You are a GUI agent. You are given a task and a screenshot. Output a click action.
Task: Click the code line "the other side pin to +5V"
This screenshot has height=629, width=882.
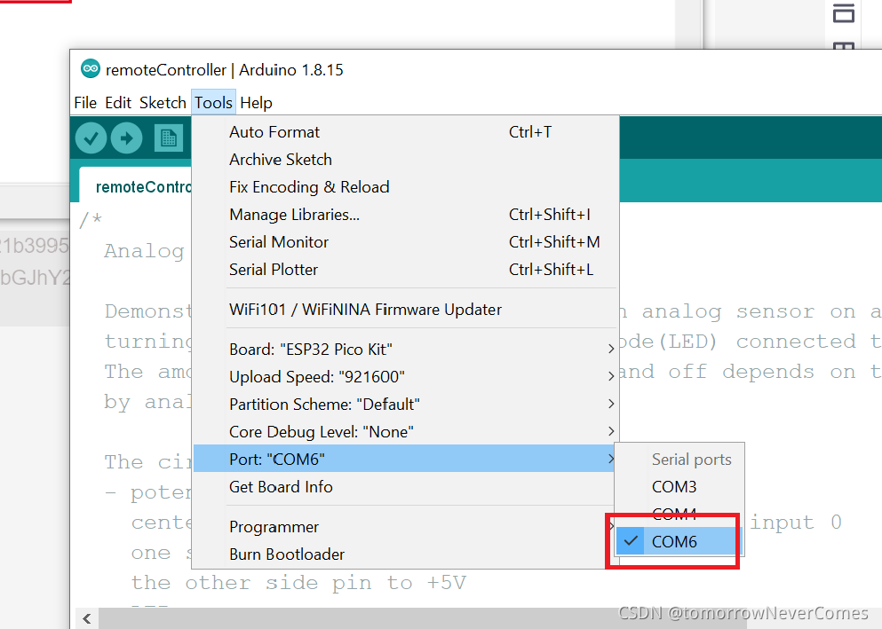(298, 583)
